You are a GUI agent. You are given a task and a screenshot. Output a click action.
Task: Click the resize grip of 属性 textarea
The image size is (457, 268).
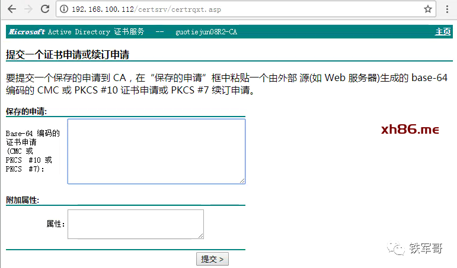(200, 235)
